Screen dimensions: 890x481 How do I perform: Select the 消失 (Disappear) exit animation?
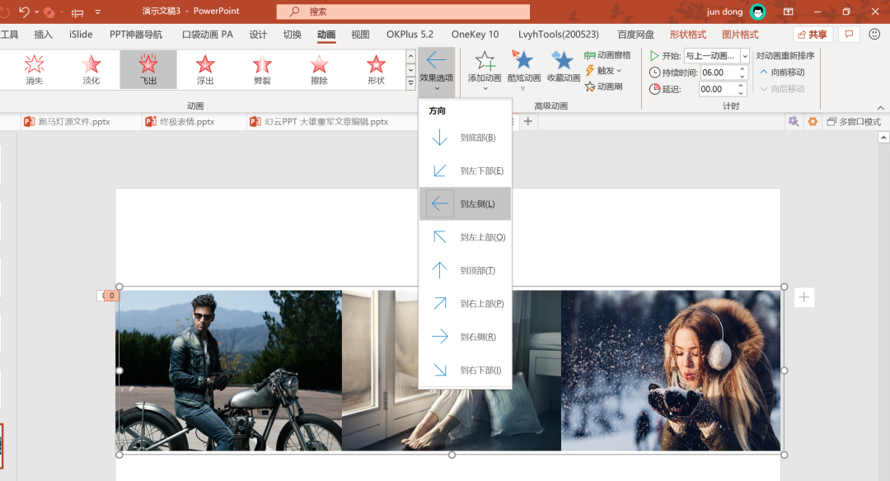(34, 69)
